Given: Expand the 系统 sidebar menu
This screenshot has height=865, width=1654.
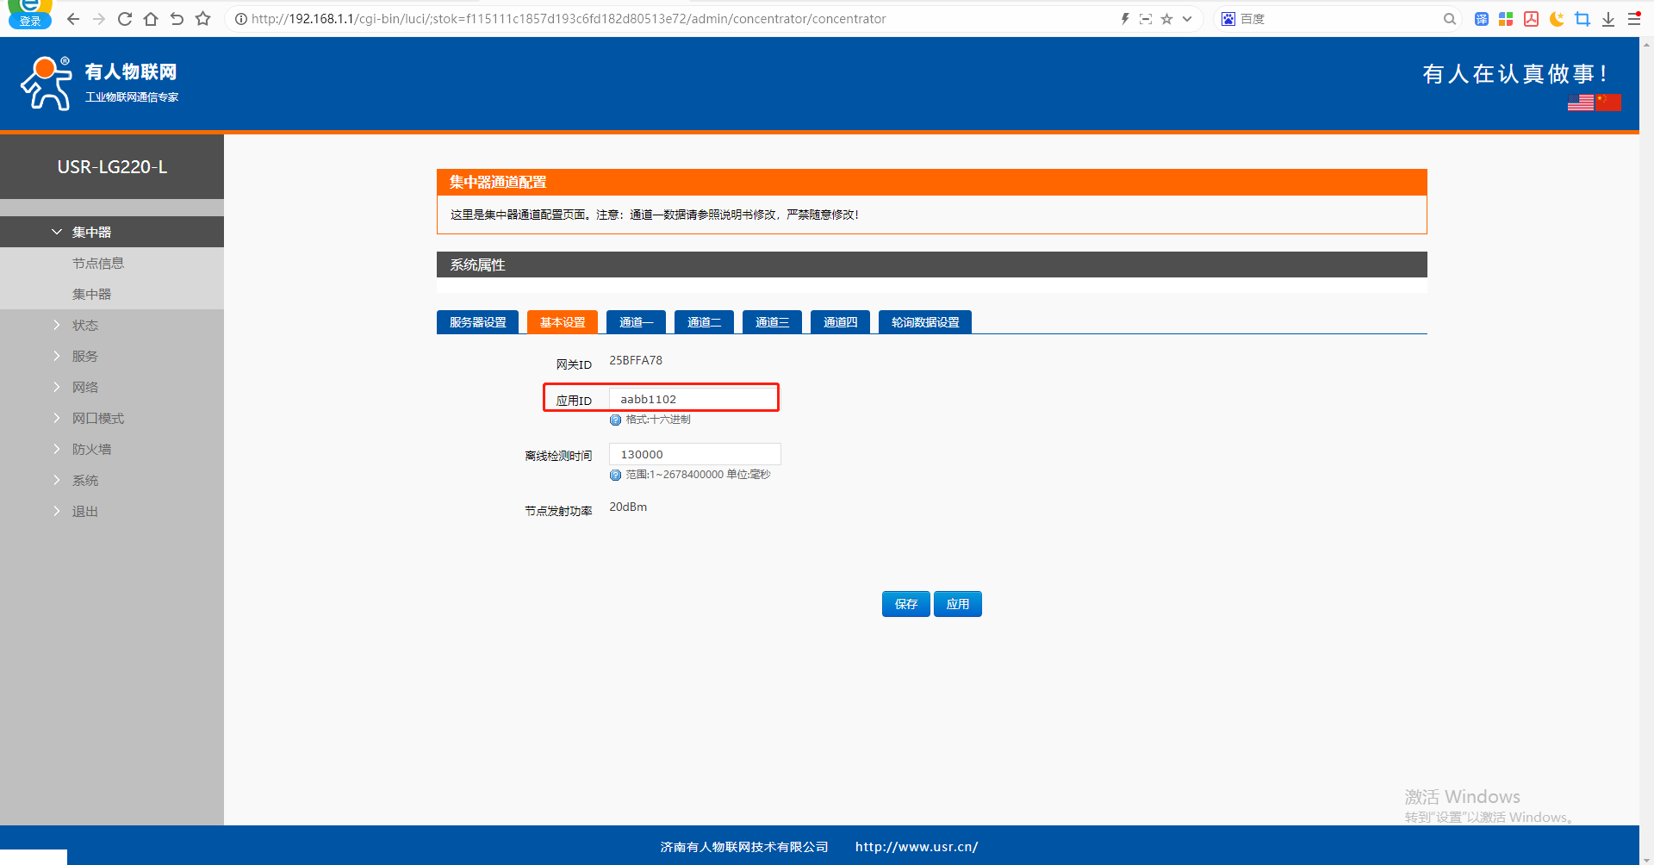Looking at the screenshot, I should [x=112, y=480].
